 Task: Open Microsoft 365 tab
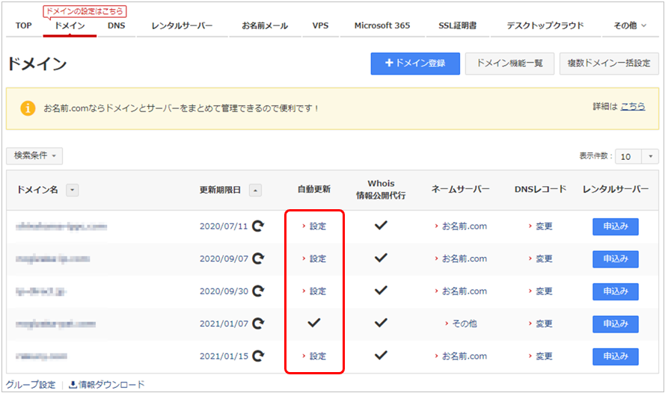point(382,26)
